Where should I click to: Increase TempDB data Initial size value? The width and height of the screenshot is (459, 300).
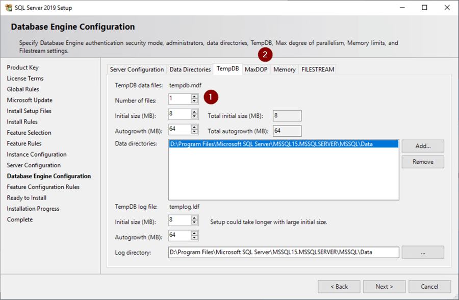tap(194, 112)
